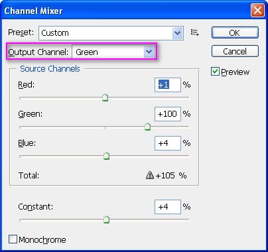Open the preset options menu icon
The height and width of the screenshot is (252, 268).
[x=195, y=32]
